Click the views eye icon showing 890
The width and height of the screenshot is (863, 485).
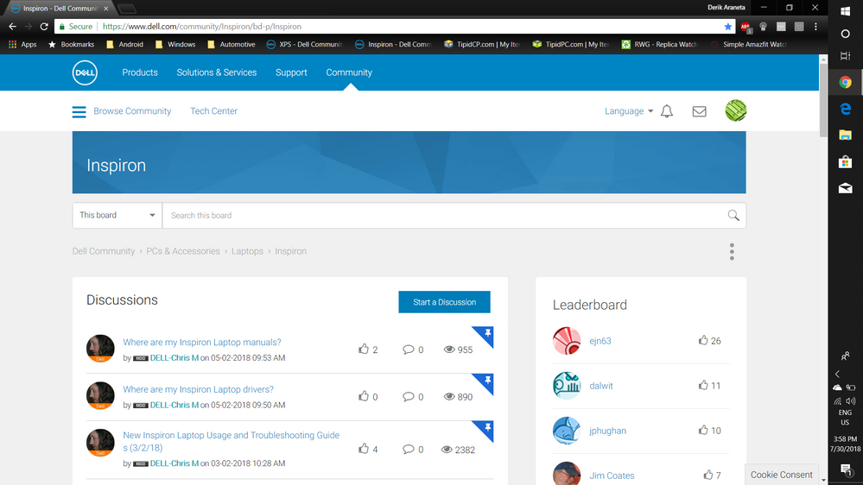click(449, 396)
